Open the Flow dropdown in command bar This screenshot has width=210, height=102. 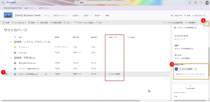point(100,23)
